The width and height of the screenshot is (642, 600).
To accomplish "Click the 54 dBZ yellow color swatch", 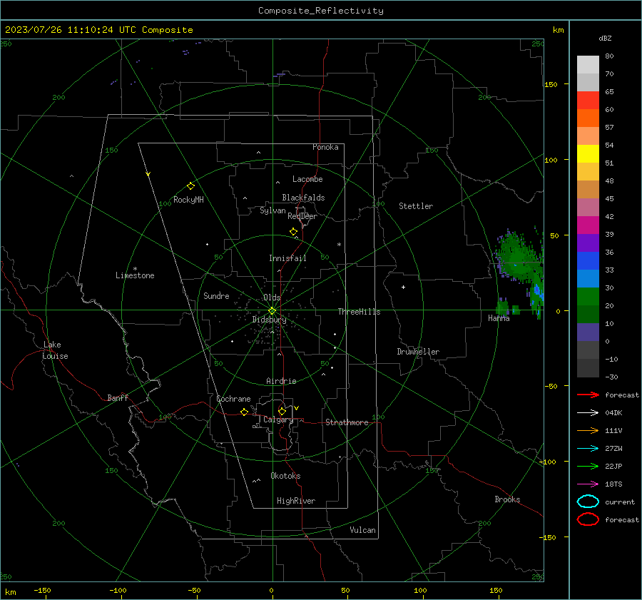I will point(588,153).
